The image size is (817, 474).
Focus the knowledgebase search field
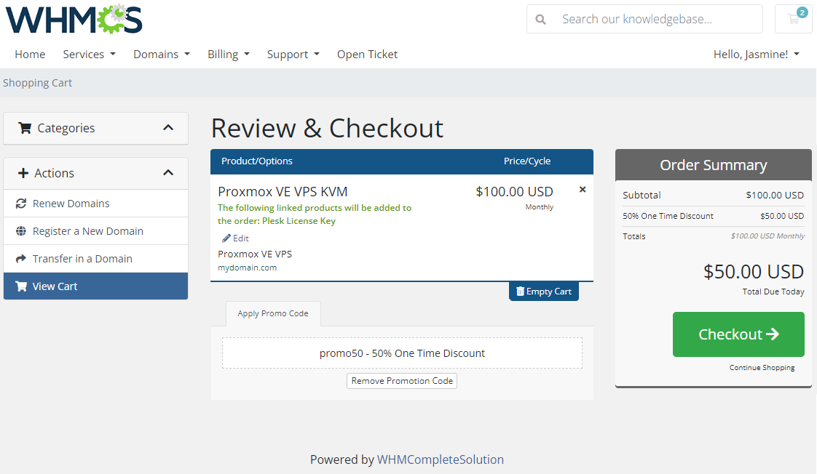tap(644, 19)
